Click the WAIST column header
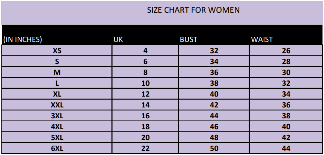Viewport: 324px width, 155px height. pyautogui.click(x=262, y=39)
